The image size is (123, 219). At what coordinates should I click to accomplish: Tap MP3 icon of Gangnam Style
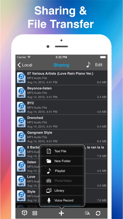click(21, 137)
